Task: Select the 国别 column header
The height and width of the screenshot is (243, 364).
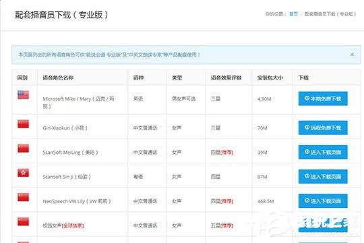Action: pyautogui.click(x=22, y=78)
